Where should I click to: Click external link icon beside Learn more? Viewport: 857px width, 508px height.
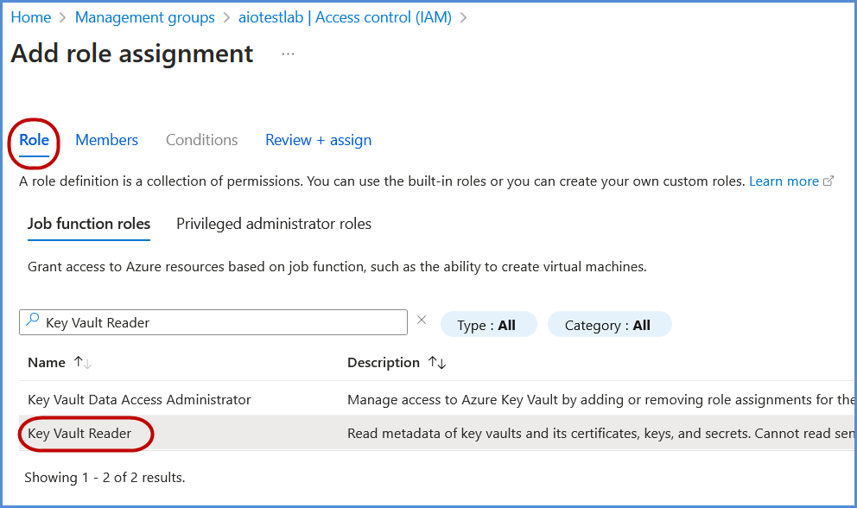pos(829,181)
